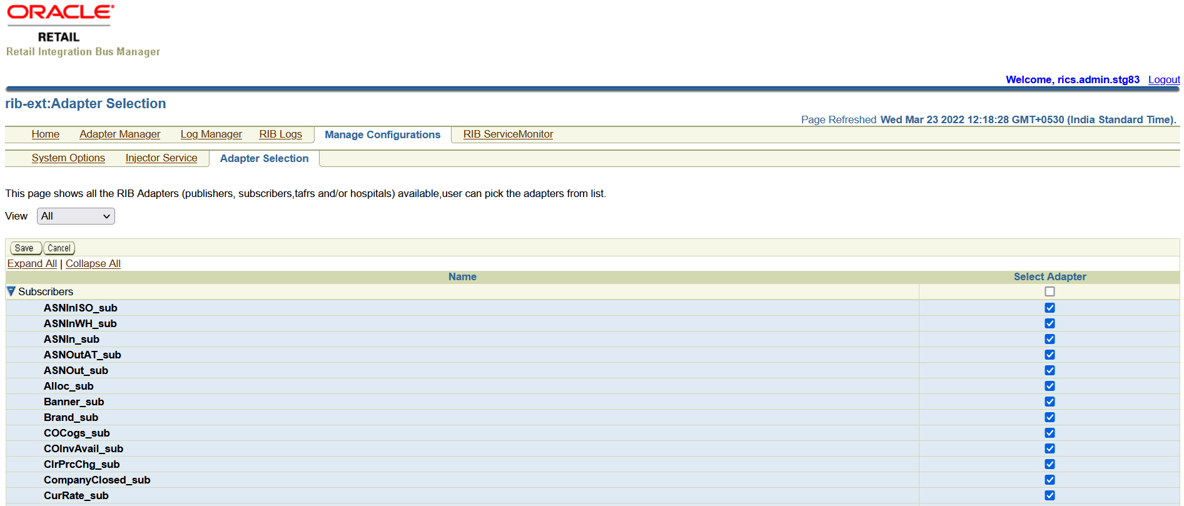Uncheck the ASNInWH_sub adapter checkbox

pos(1050,323)
